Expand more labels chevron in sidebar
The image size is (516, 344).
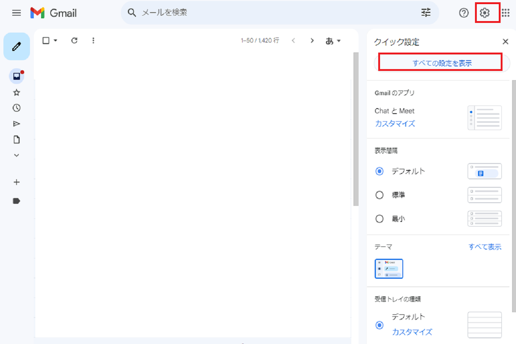coord(17,155)
